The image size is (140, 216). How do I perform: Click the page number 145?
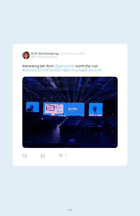click(x=70, y=210)
